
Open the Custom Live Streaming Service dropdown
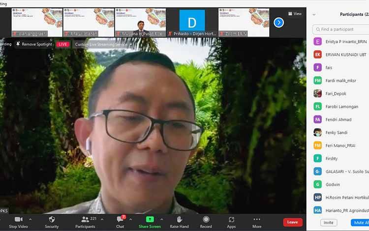click(103, 44)
